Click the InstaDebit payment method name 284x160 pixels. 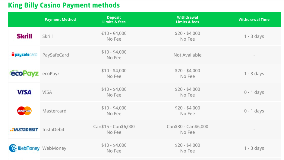click(53, 130)
